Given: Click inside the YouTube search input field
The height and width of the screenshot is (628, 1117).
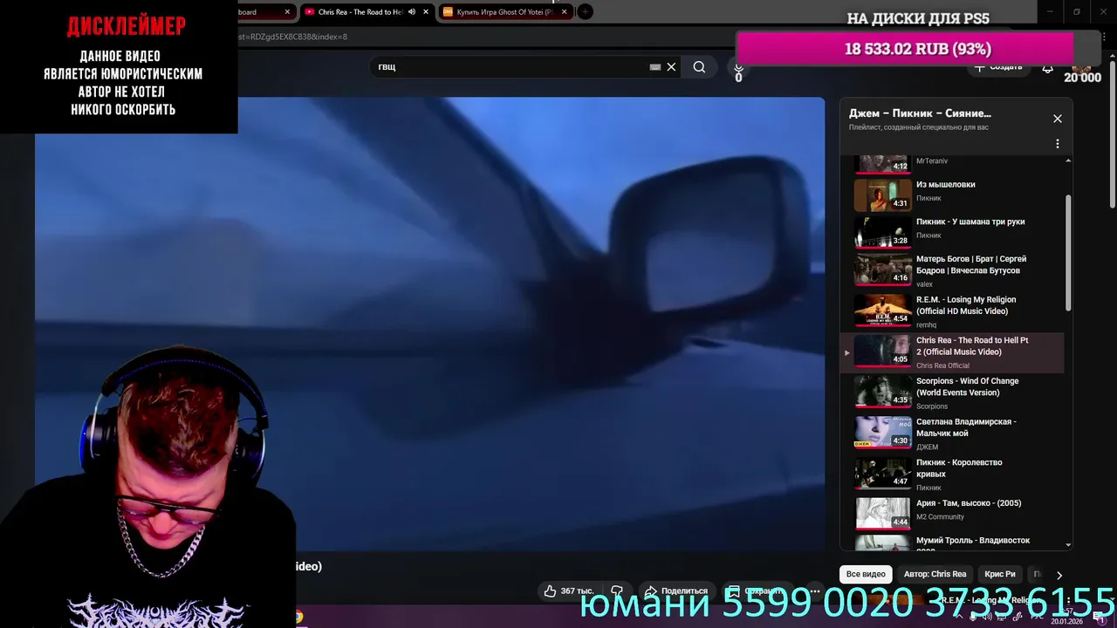Looking at the screenshot, I should coord(511,67).
